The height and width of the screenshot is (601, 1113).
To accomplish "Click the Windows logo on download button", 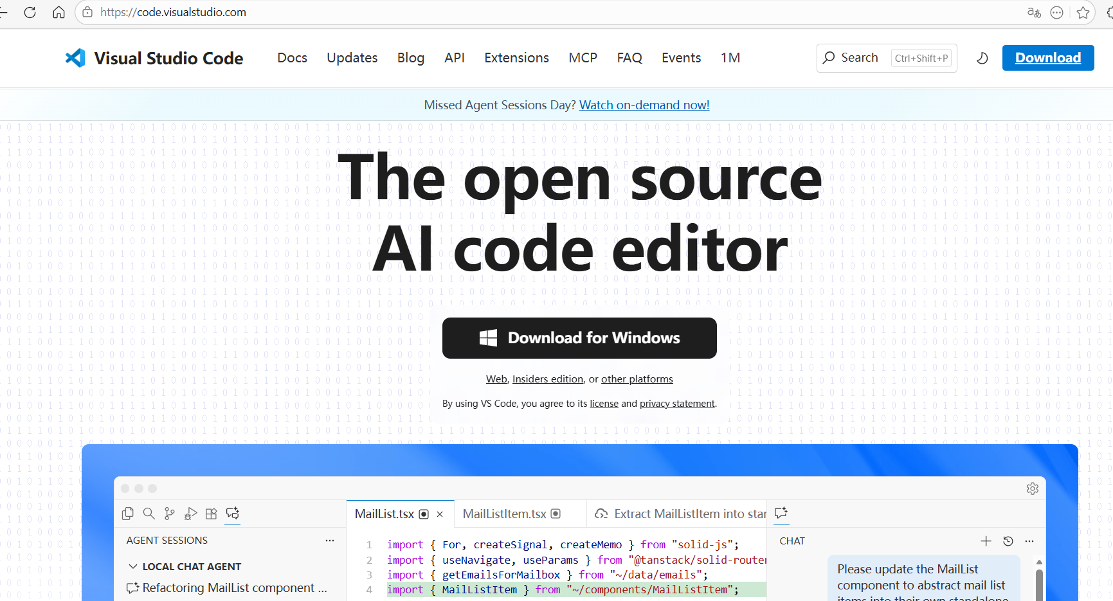I will click(488, 338).
